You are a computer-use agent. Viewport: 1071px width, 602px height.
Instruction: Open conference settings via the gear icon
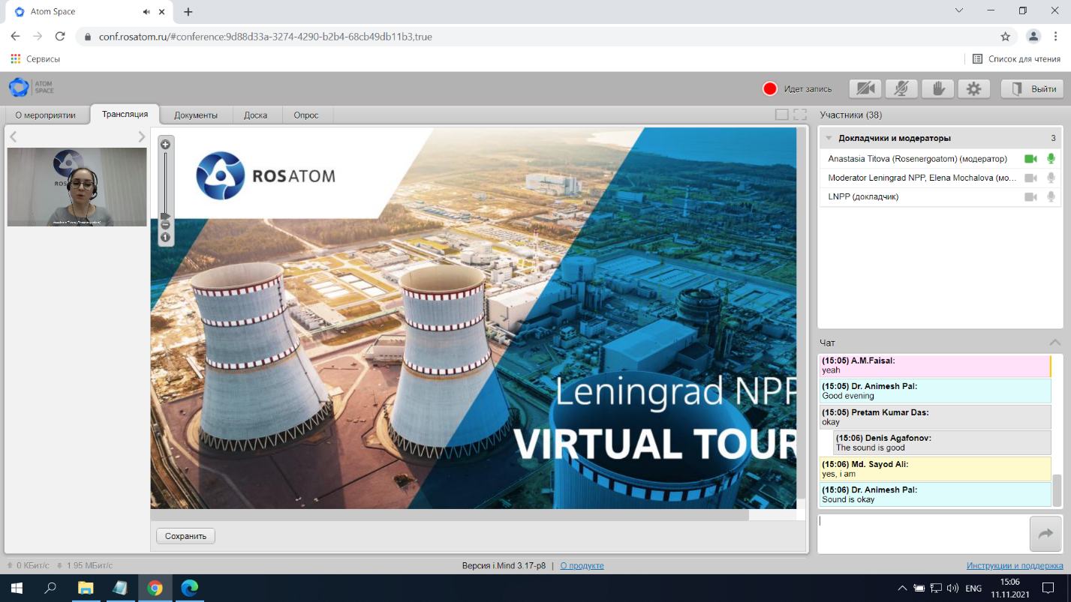click(x=973, y=88)
